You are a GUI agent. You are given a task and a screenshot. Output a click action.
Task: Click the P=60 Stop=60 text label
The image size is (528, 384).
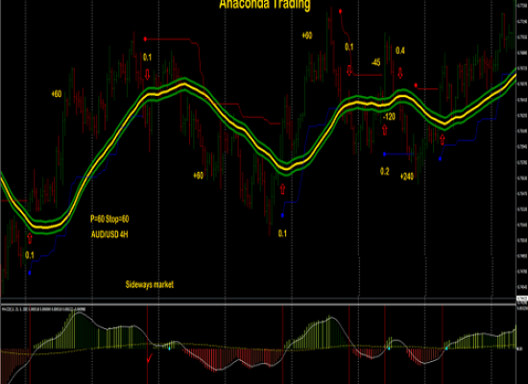109,219
